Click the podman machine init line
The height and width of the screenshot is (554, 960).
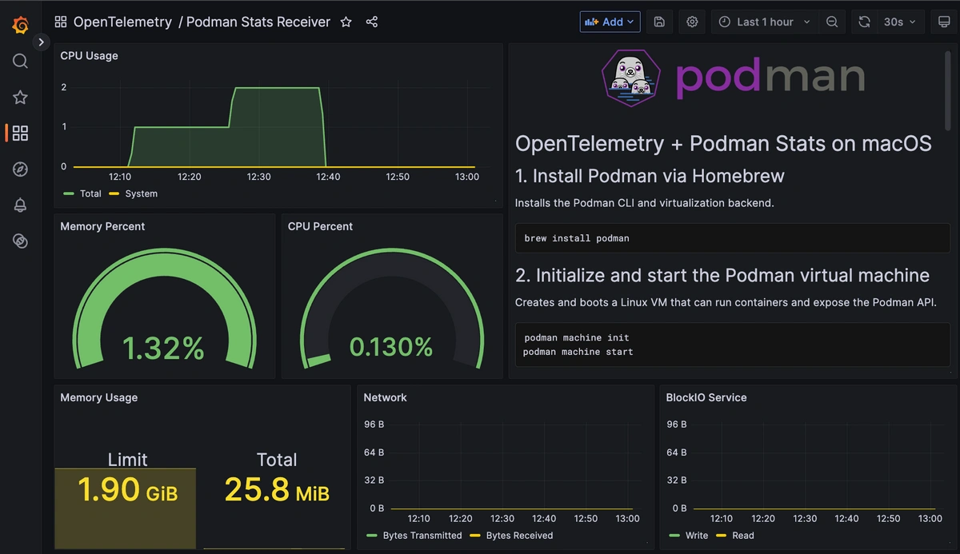(x=576, y=337)
